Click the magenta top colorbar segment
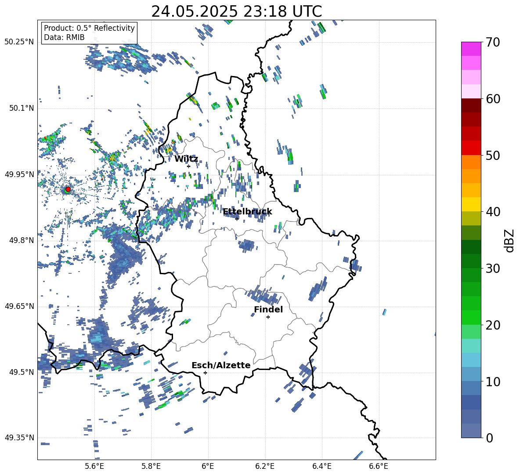Image resolution: width=520 pixels, height=475 pixels. click(x=471, y=49)
